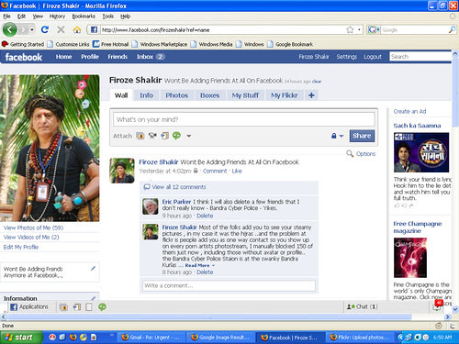Click the horizontal scrollbar at the bottom
This screenshot has height=344, width=459.
pos(209,316)
